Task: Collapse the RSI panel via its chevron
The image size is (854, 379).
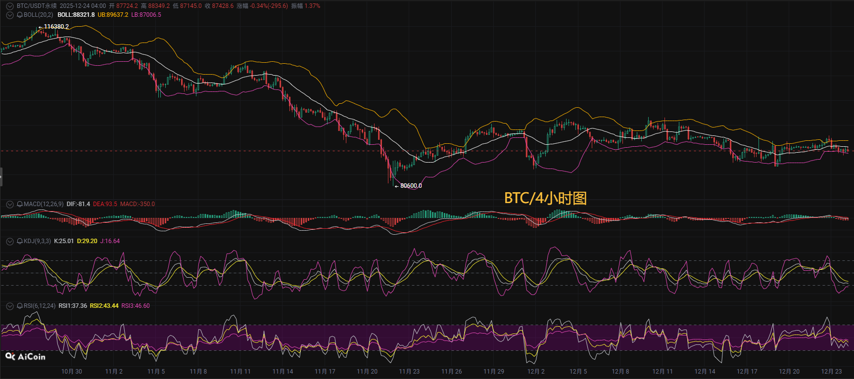Action: (x=10, y=306)
